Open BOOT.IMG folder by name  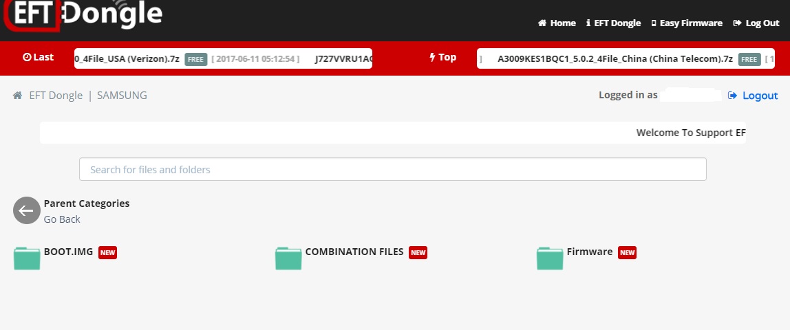point(69,252)
